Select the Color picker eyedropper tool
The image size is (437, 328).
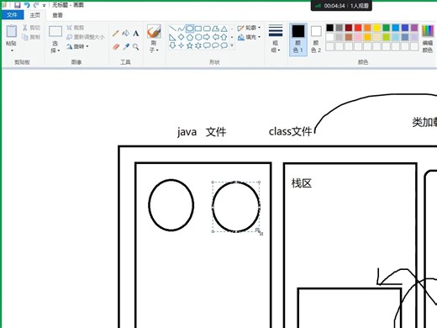[x=126, y=46]
